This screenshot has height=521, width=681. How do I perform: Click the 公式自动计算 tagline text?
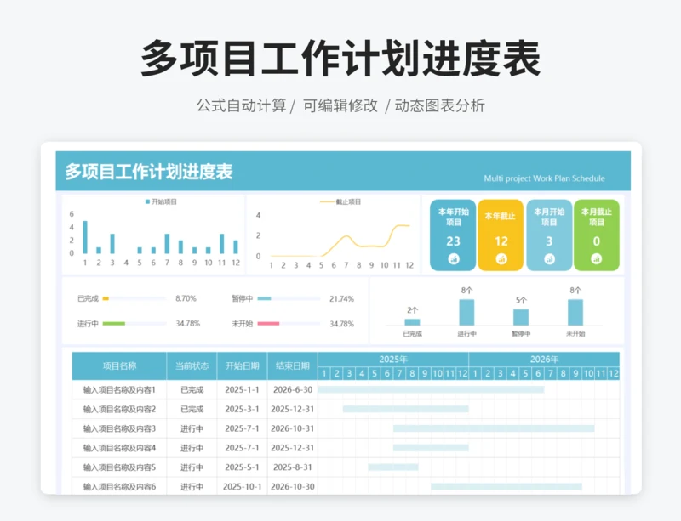[241, 105]
